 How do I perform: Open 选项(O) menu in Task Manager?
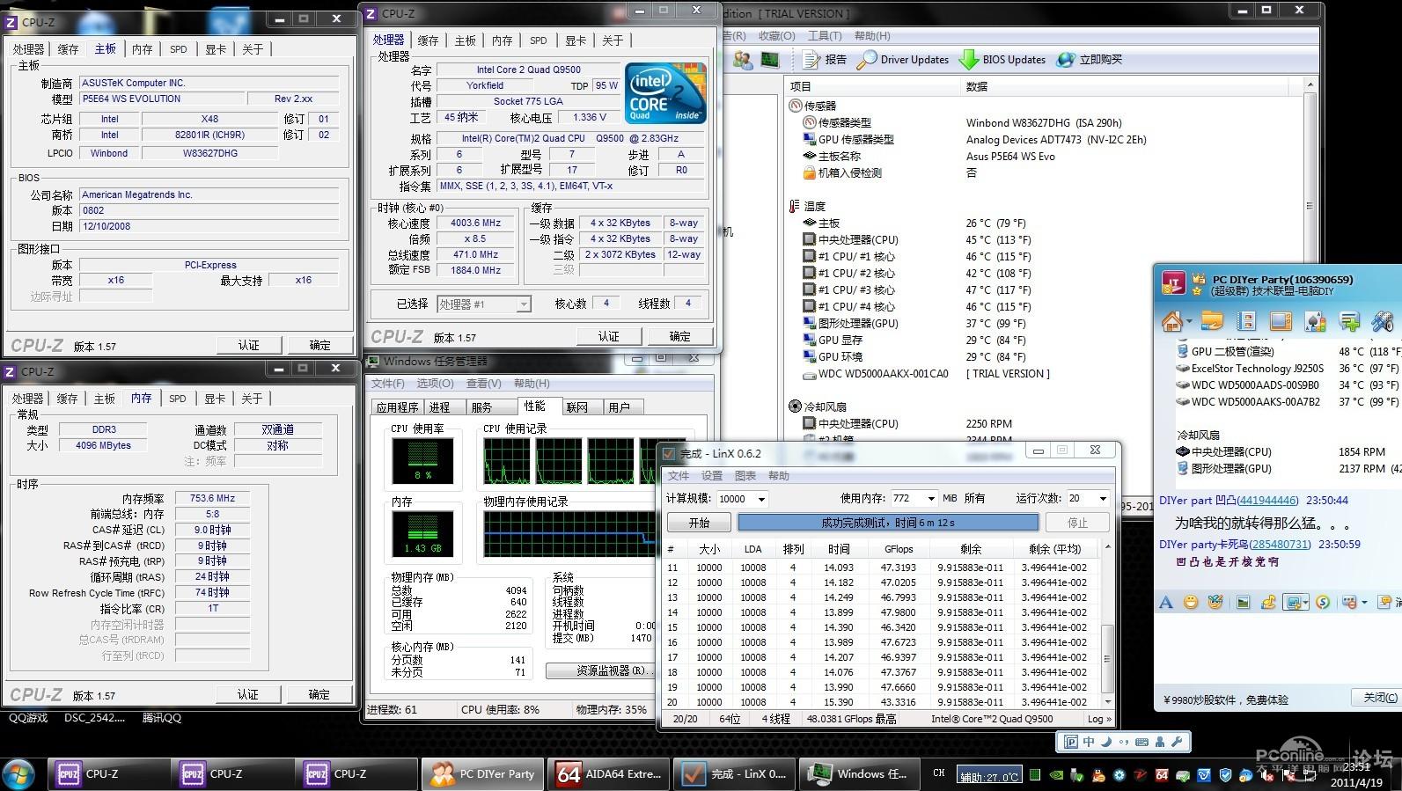coord(435,384)
